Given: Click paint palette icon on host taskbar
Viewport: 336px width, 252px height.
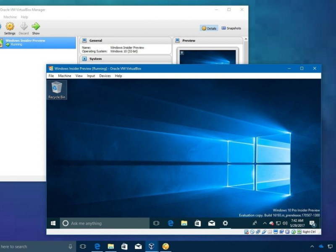Looking at the screenshot, I should tap(165, 247).
